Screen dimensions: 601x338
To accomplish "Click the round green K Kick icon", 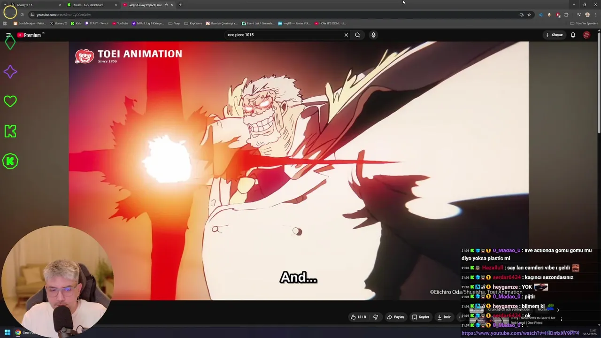I will coord(10,161).
